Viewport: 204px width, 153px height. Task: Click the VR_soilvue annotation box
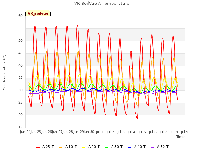[x=38, y=13]
